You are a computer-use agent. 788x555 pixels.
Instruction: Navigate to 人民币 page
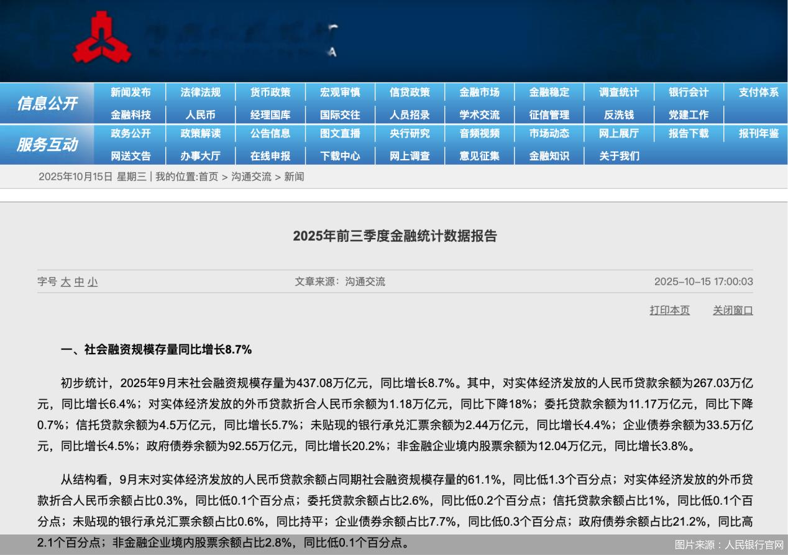pyautogui.click(x=200, y=115)
